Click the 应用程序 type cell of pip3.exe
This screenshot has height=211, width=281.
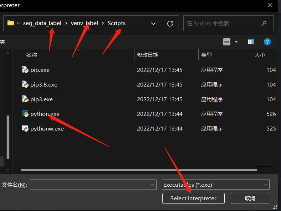[212, 99]
